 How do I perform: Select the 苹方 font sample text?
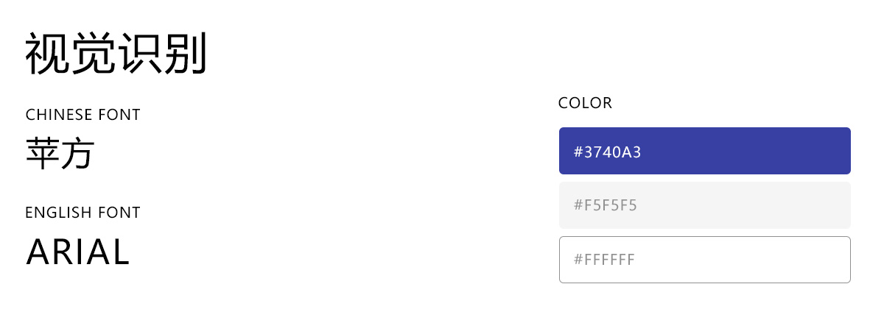click(60, 154)
